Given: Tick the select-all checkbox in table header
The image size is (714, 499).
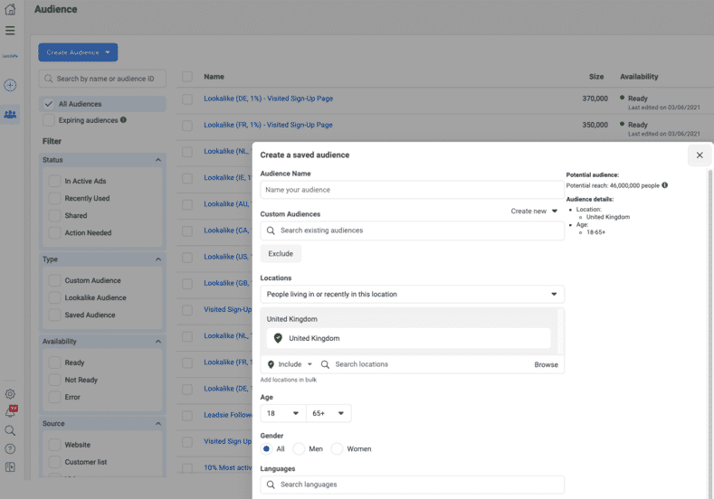Looking at the screenshot, I should (187, 77).
